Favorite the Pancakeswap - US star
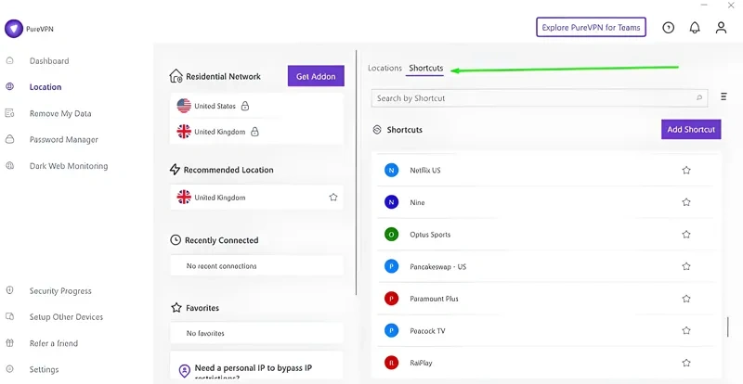Viewport: 743px width, 384px height. [x=686, y=266]
